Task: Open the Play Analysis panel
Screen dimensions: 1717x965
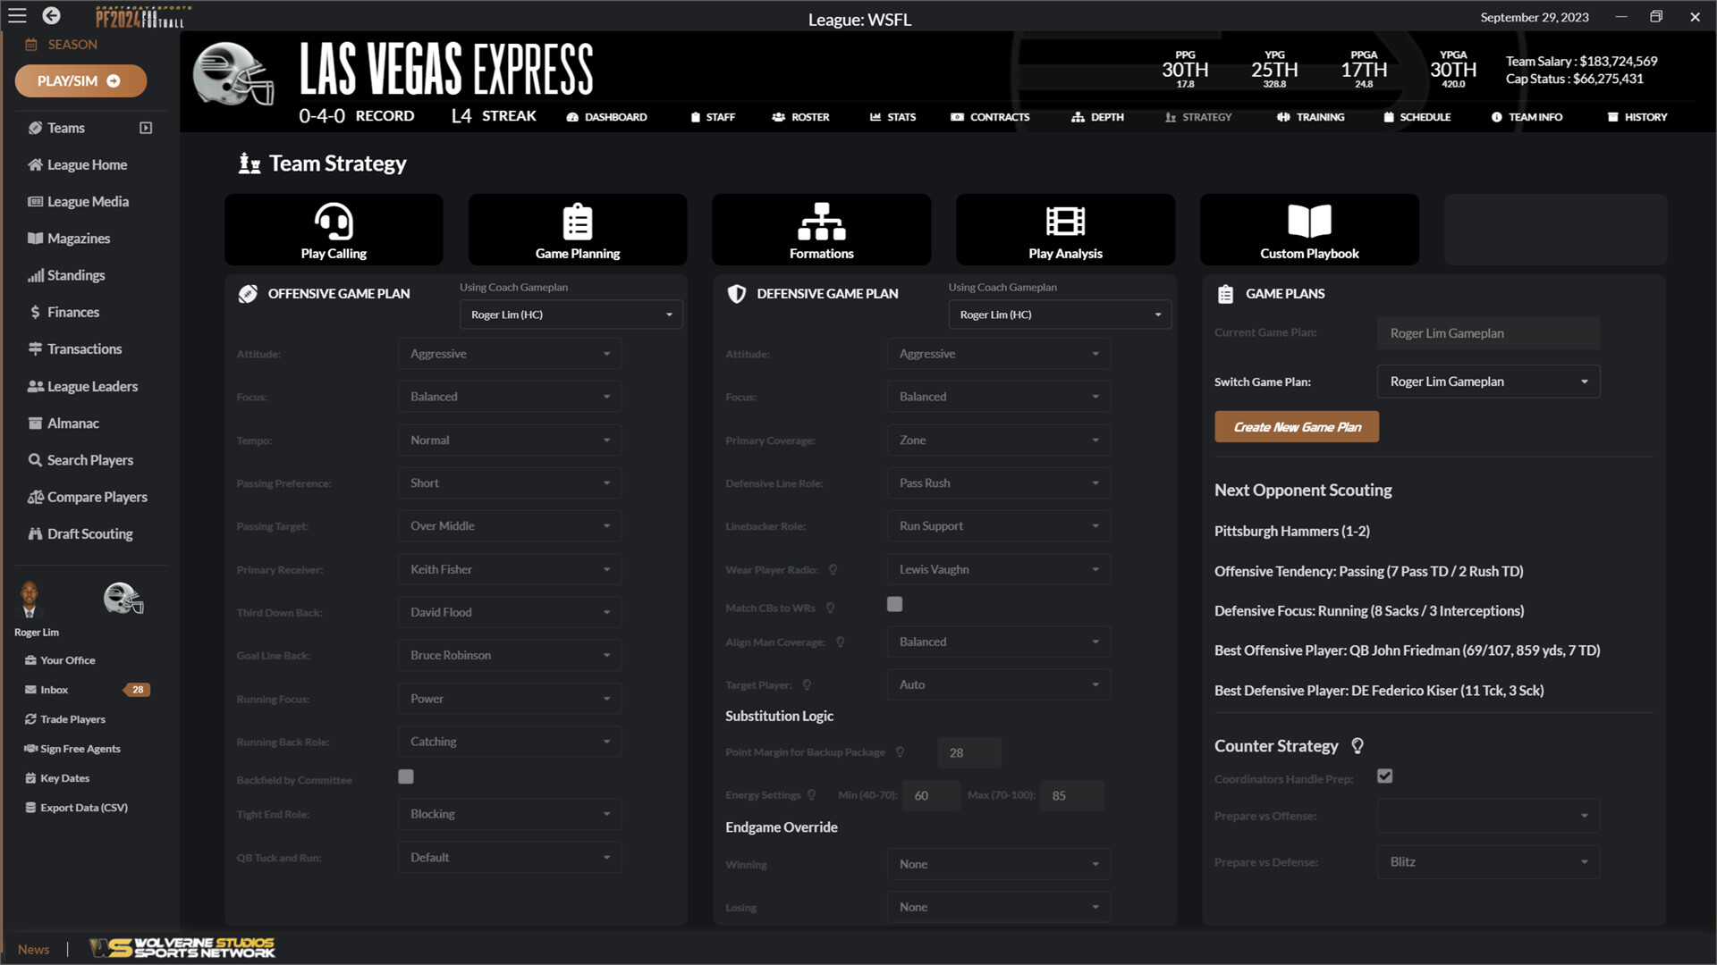Action: 1064,230
